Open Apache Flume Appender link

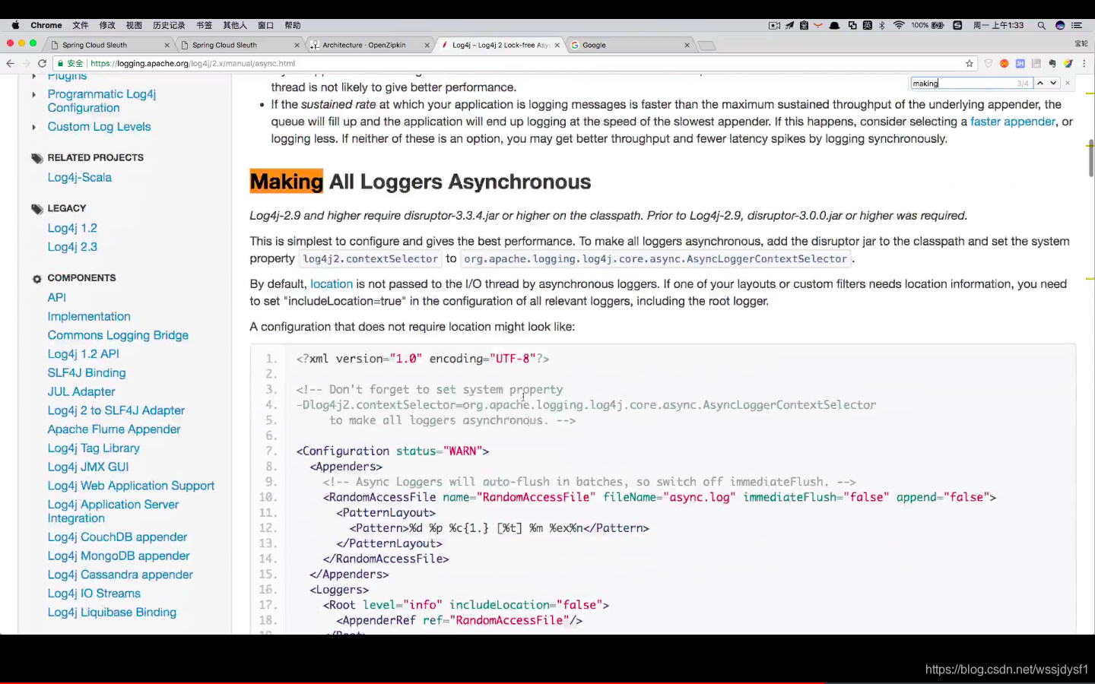[x=114, y=429]
